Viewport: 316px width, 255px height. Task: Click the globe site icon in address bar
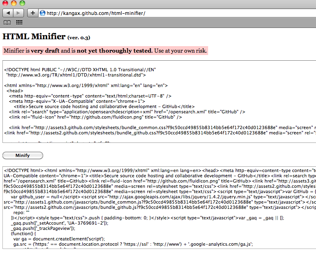[43, 13]
